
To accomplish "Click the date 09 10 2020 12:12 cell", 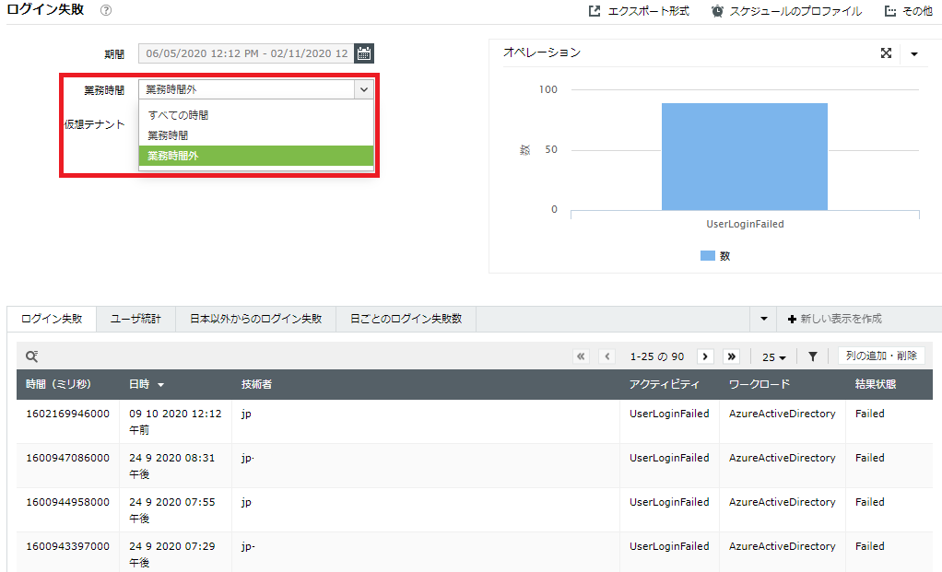I will point(175,421).
